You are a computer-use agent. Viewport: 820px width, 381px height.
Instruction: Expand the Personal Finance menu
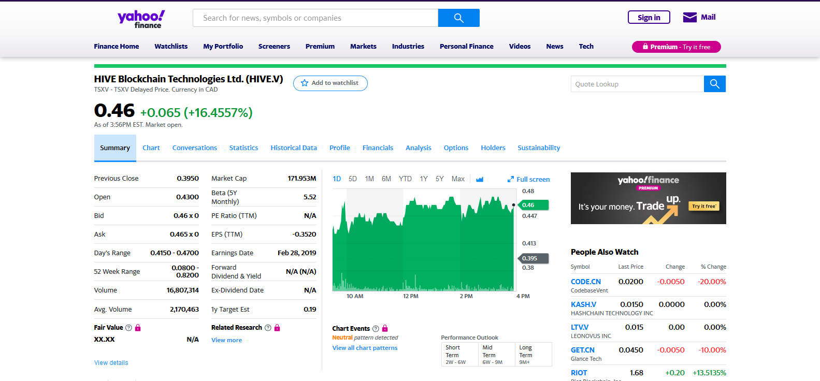coord(466,47)
